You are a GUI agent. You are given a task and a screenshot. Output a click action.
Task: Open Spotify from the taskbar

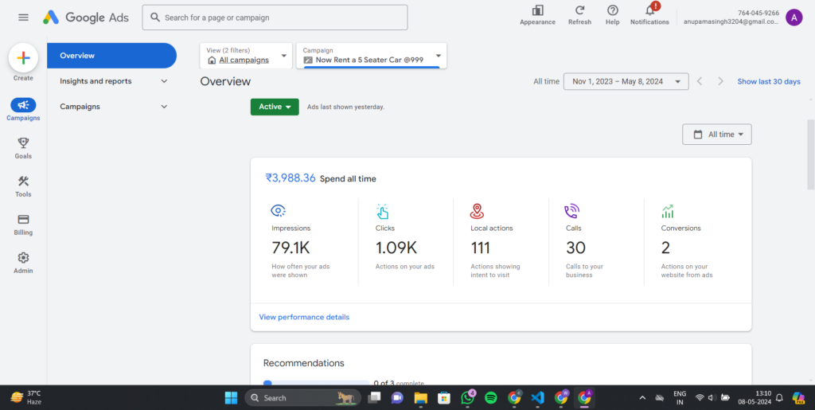click(x=490, y=397)
